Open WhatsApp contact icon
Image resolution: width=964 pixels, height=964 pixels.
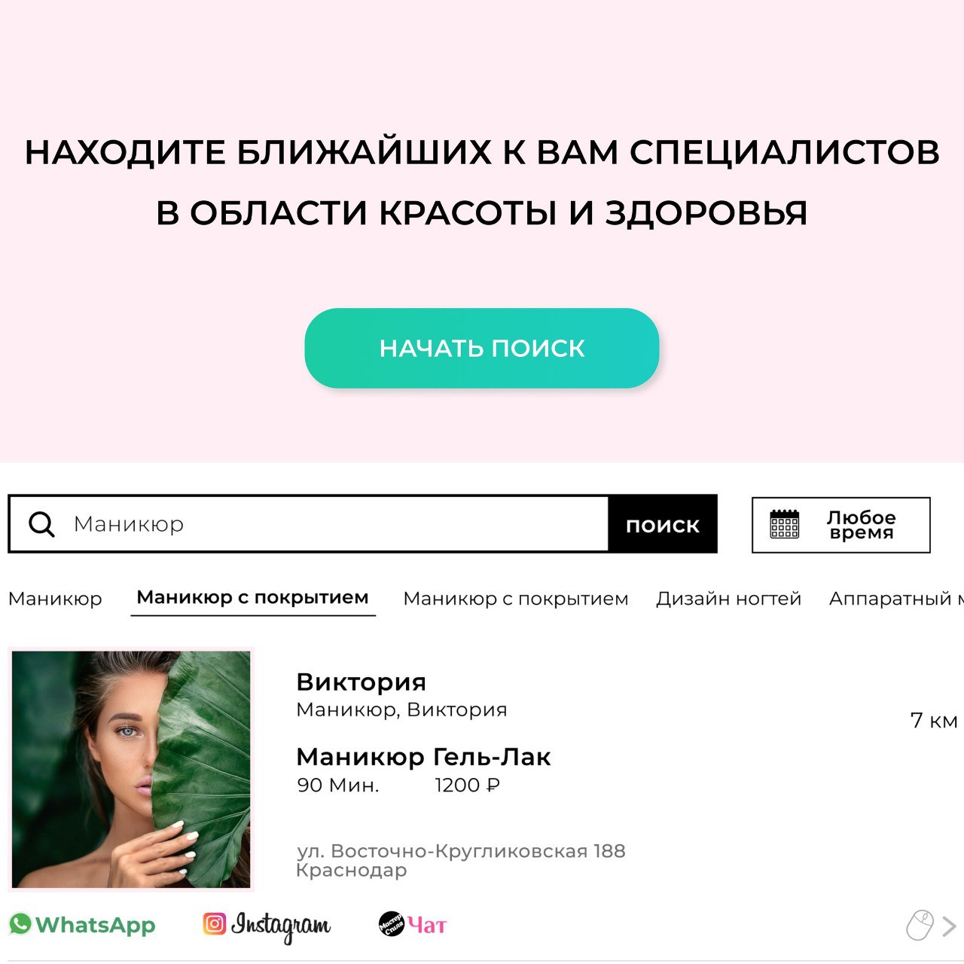coord(20,923)
